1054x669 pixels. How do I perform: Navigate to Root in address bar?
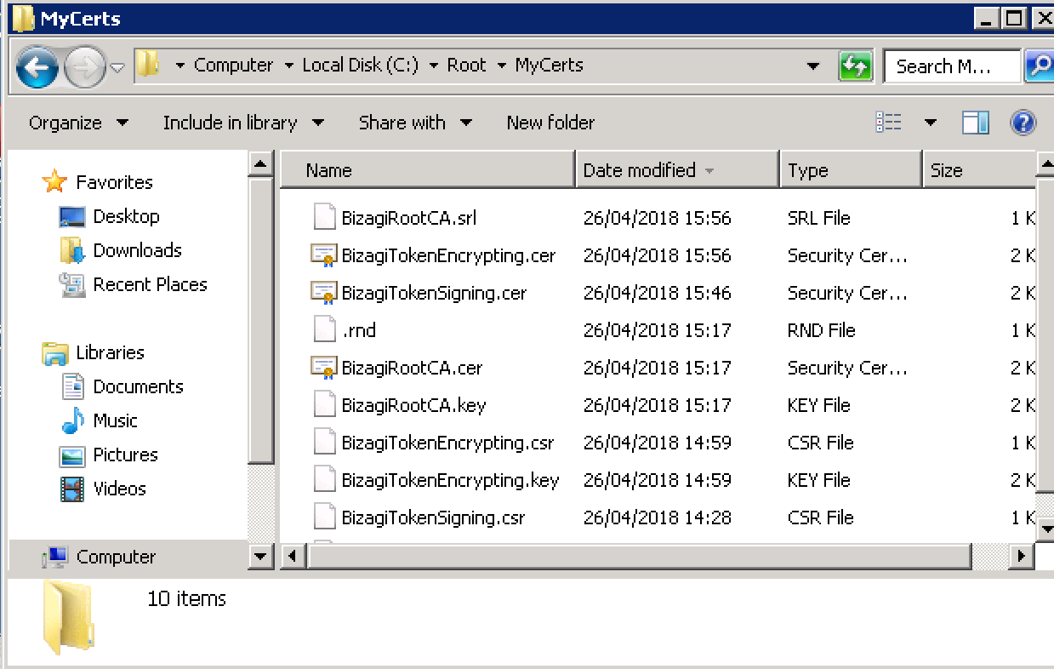[x=467, y=66]
